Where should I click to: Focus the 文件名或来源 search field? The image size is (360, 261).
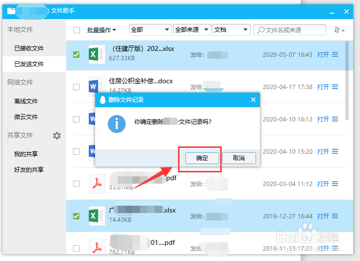[x=290, y=30]
